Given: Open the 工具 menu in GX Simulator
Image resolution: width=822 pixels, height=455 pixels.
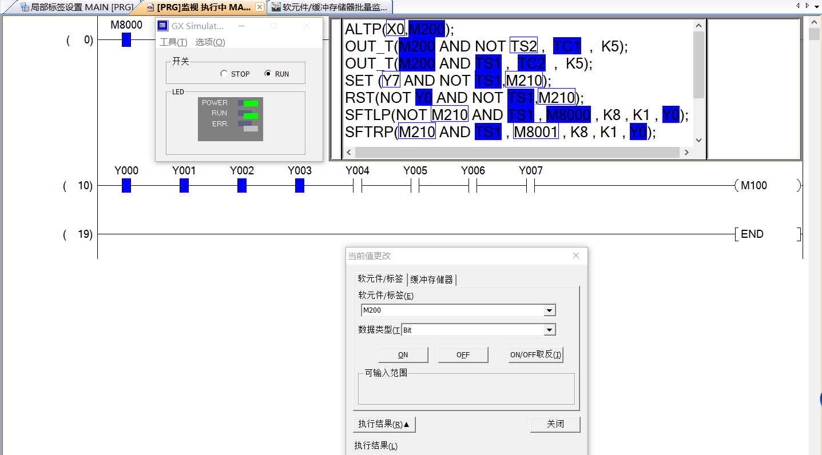Looking at the screenshot, I should pyautogui.click(x=173, y=42).
